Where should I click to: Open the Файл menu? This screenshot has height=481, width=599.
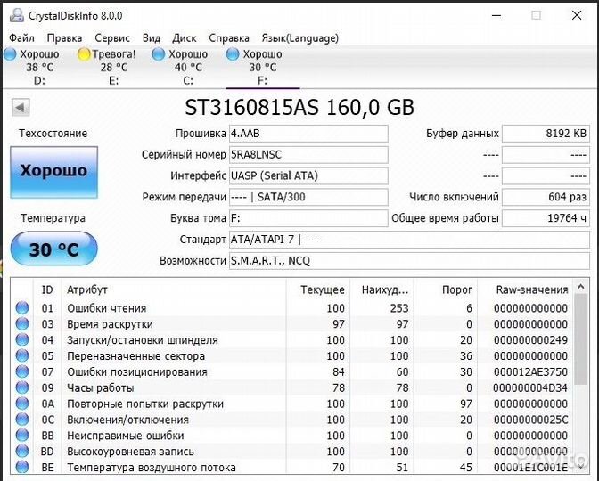click(x=21, y=38)
